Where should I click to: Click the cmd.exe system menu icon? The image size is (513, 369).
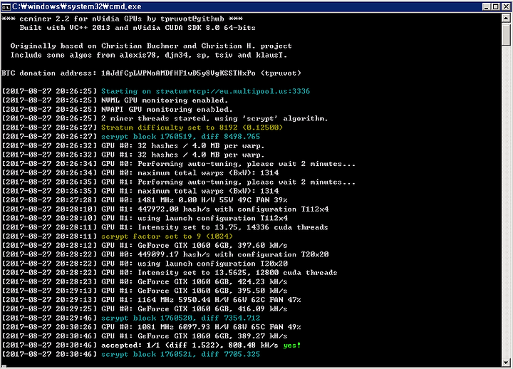[6, 7]
